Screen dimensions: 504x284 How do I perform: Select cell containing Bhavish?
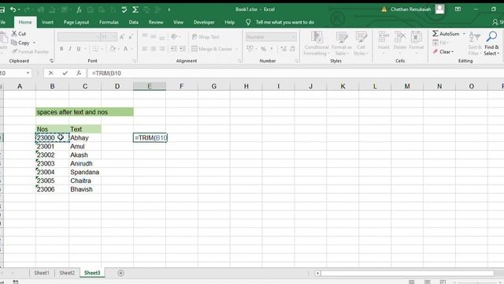85,189
